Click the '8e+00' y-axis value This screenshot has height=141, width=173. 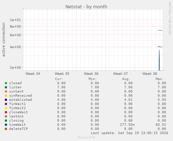click(x=15, y=27)
